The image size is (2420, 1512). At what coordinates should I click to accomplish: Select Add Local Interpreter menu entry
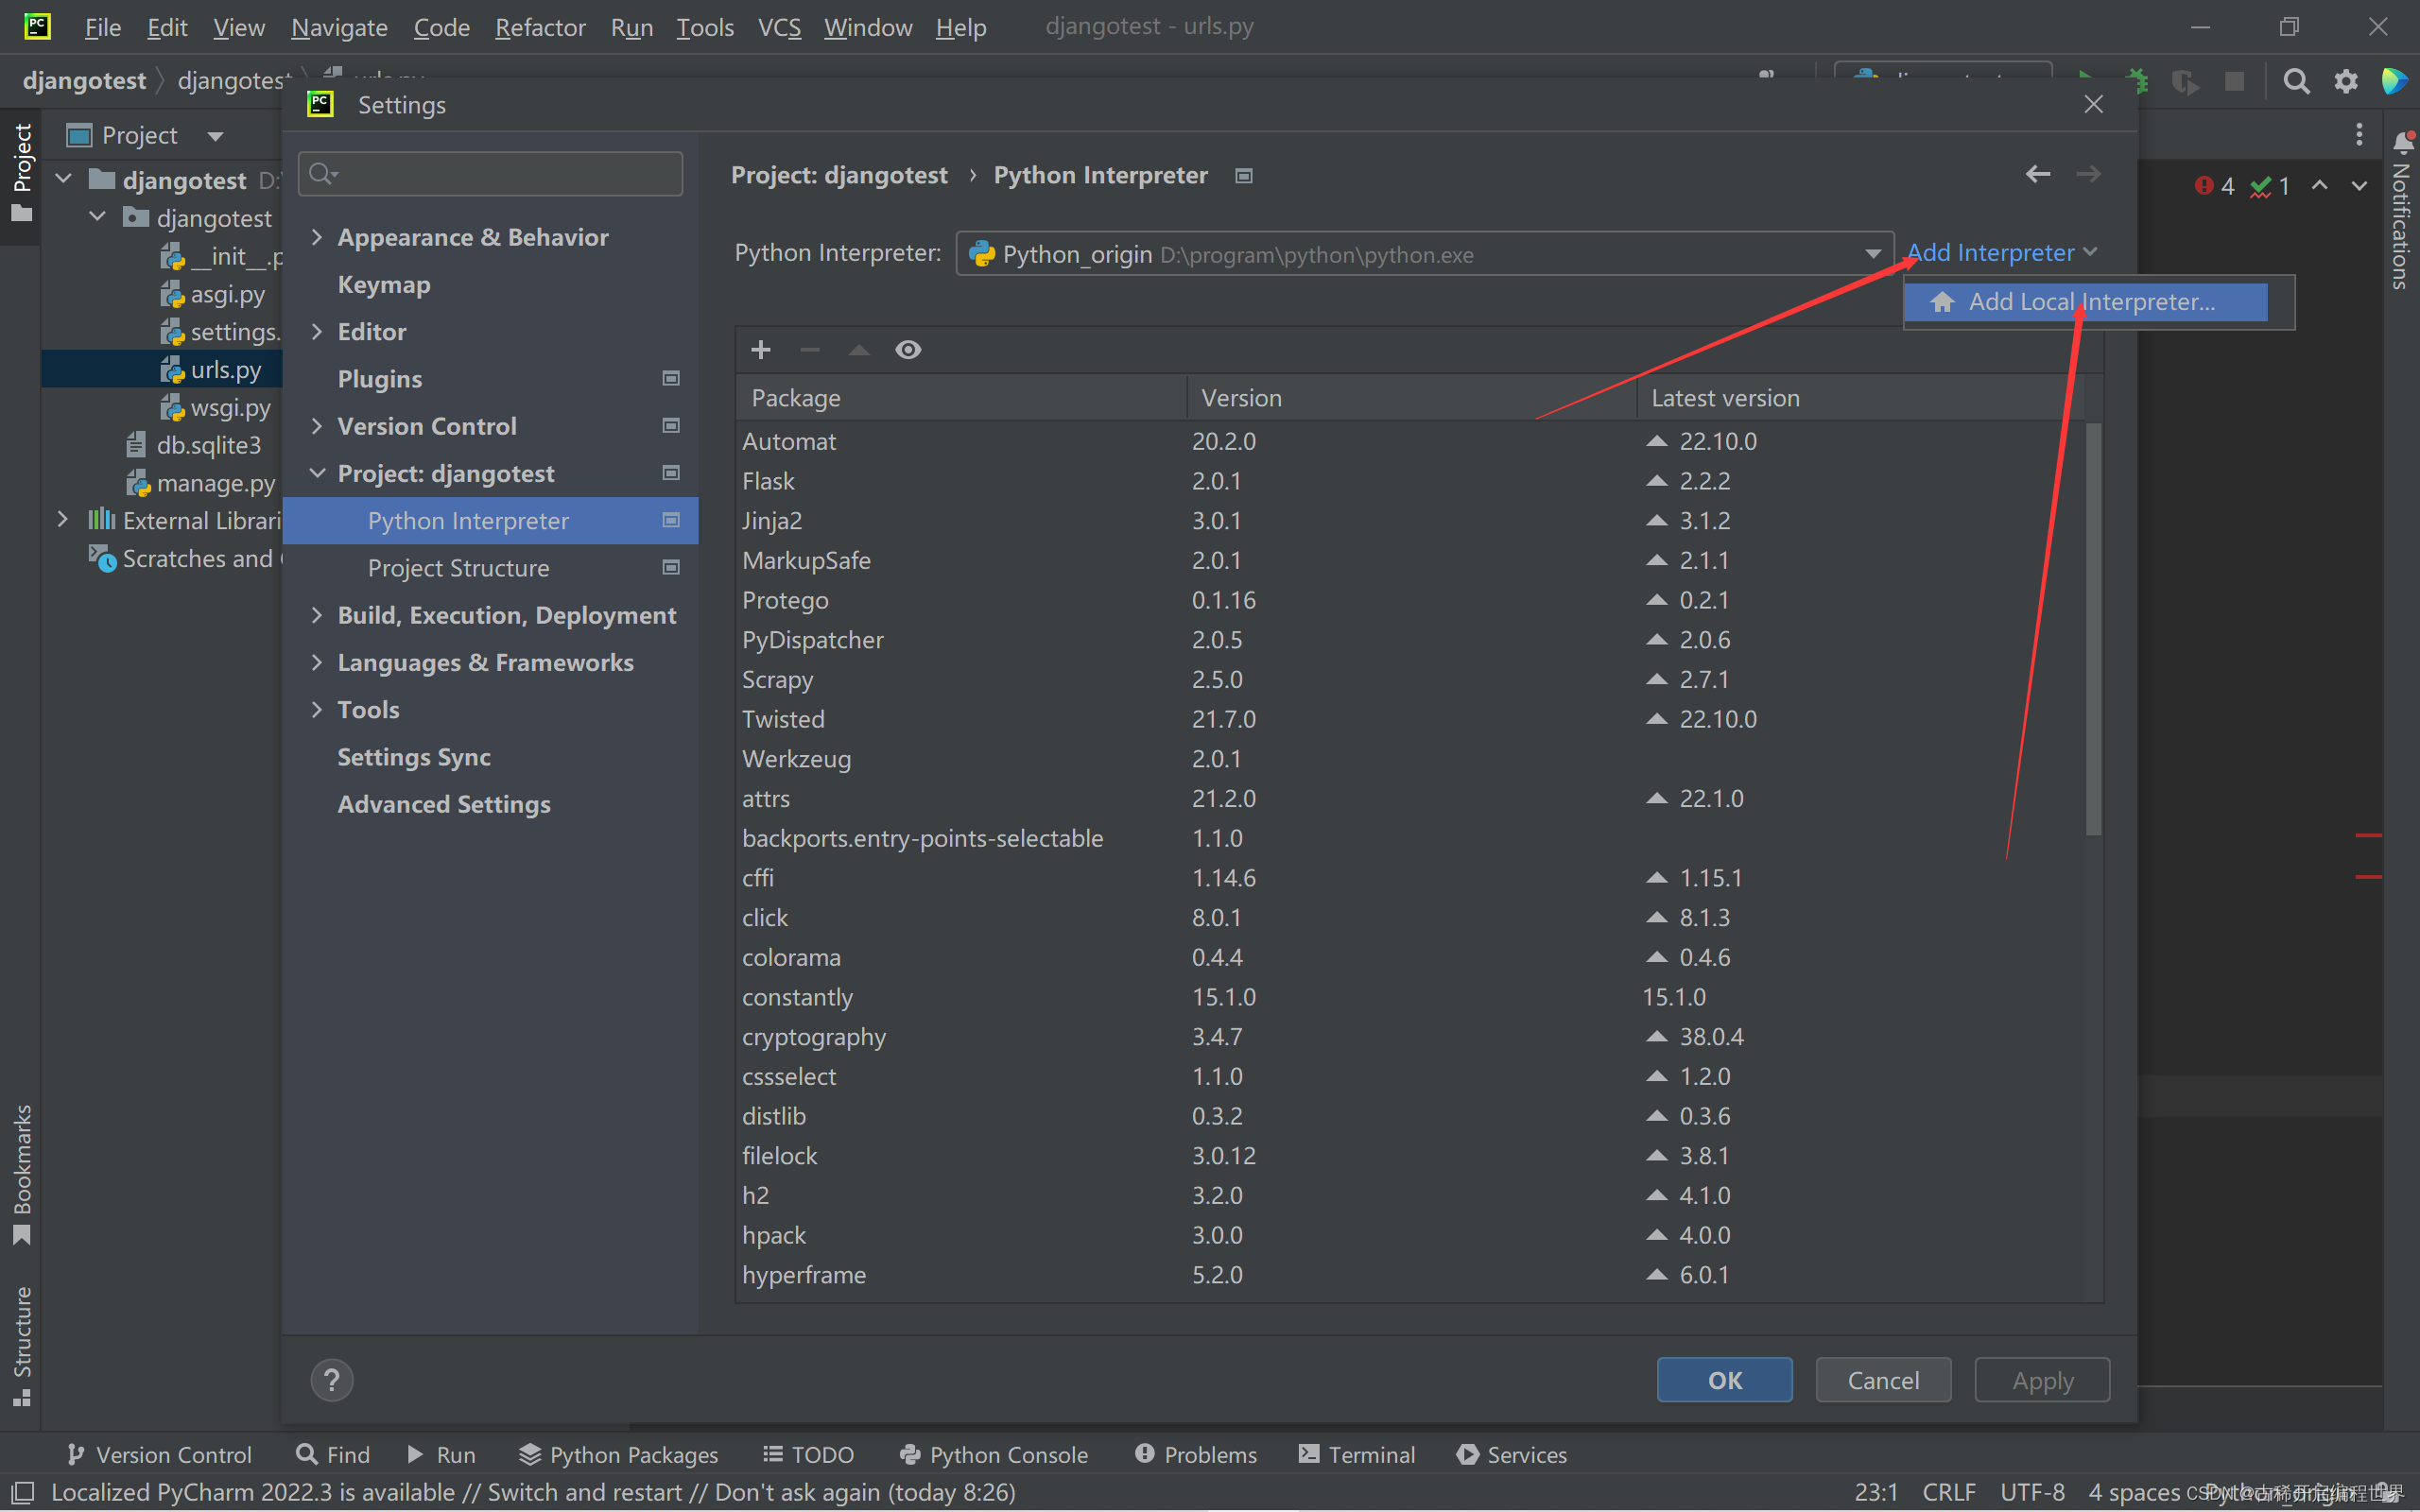(2085, 302)
